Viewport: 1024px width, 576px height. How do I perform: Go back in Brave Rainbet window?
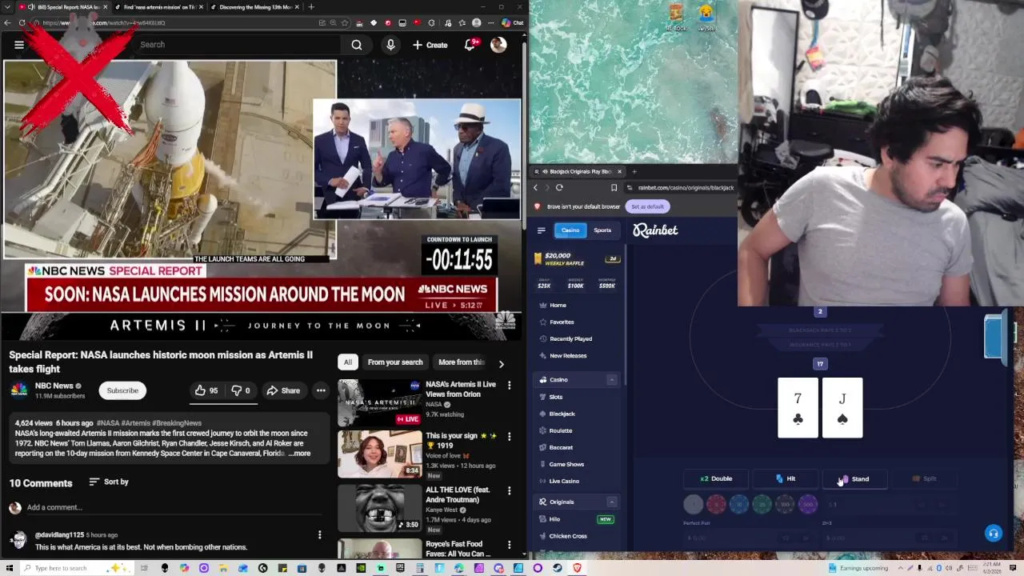coord(535,188)
